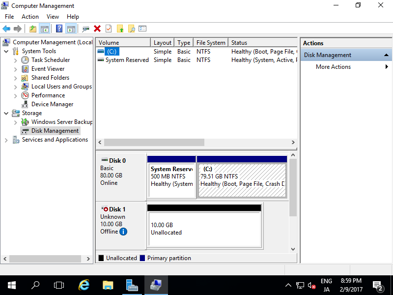Click the checklist settings toolbar icon
Image resolution: width=393 pixels, height=295 pixels.
[x=142, y=29]
